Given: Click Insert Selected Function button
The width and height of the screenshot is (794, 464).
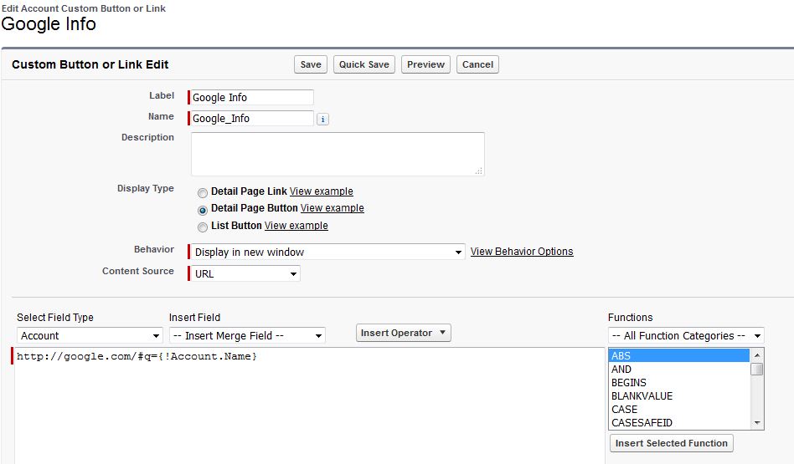Looking at the screenshot, I should point(671,443).
